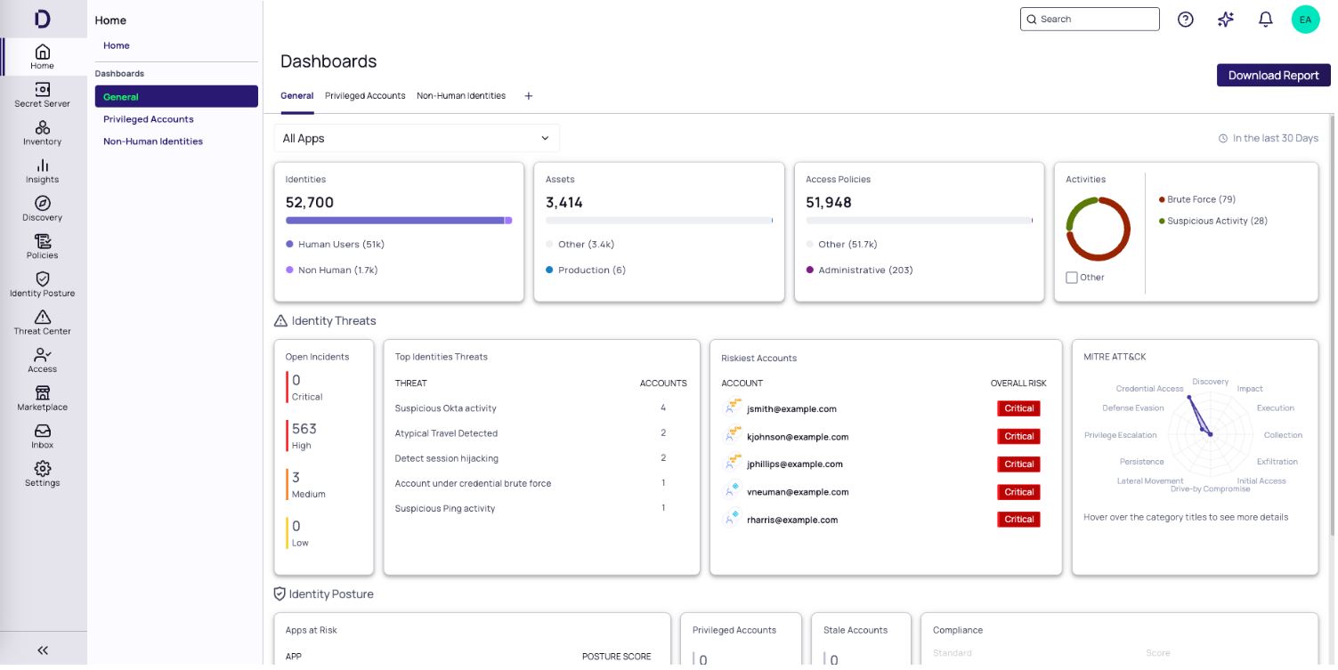Open jsmith@example.com risky account
This screenshot has width=1338, height=670.
(x=791, y=409)
